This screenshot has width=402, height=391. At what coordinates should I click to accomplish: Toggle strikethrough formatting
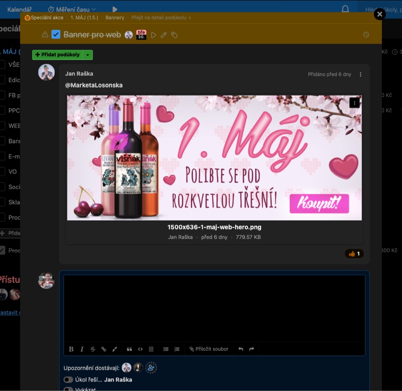coord(93,349)
